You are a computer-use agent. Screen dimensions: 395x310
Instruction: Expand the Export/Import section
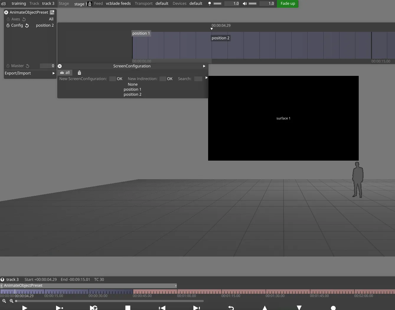tap(53, 73)
